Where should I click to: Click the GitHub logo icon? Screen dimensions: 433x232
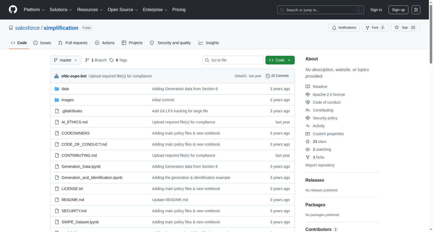click(13, 9)
